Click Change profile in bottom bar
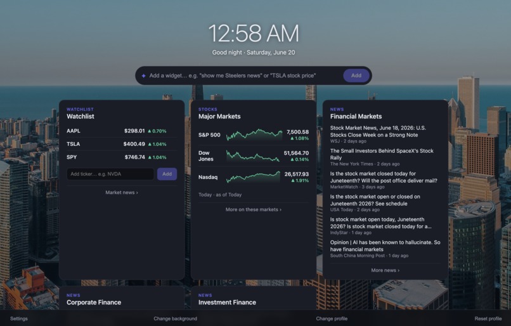The image size is (511, 326). point(332,318)
